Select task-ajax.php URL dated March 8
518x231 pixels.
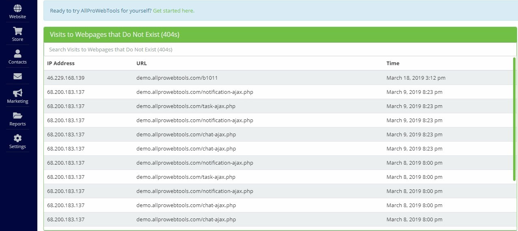tap(186, 177)
